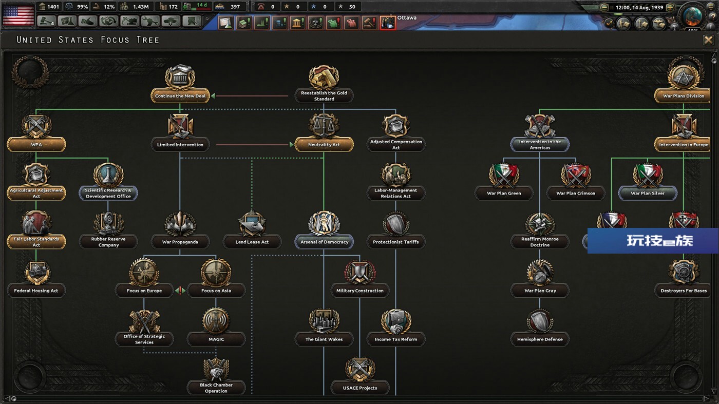Click the War Plans Division focus
Screen dimensions: 719x404
[x=684, y=83]
